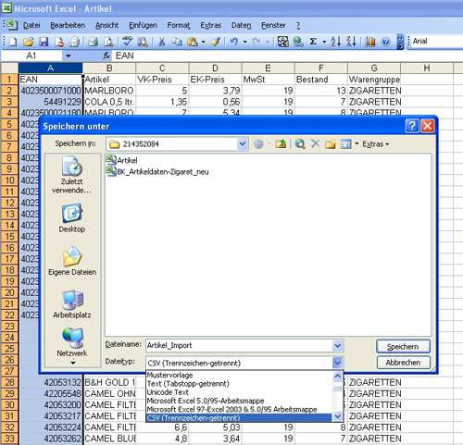Click the Print Preview icon
Image resolution: width=463 pixels, height=445 pixels.
pyautogui.click(x=108, y=42)
